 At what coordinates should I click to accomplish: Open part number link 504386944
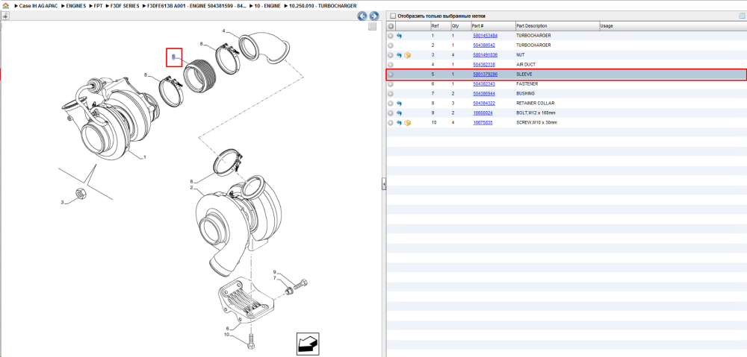pyautogui.click(x=484, y=94)
